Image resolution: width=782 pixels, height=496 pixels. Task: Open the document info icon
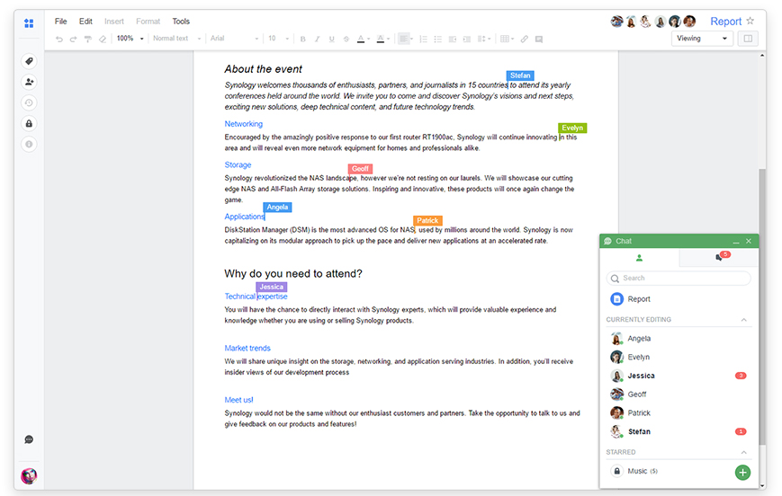(29, 145)
